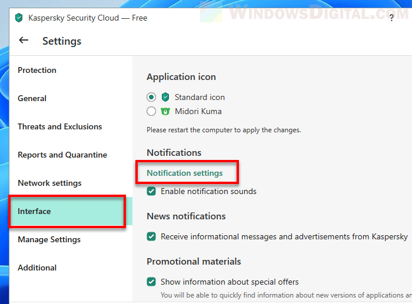Image resolution: width=412 pixels, height=304 pixels.
Task: Click the Promotional materials heading
Action: [194, 262]
